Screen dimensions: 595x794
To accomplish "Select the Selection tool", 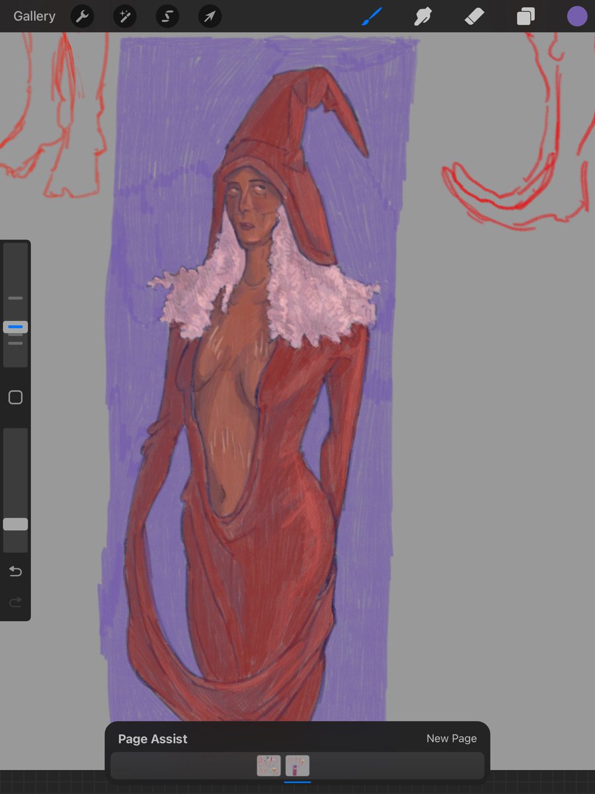I will 167,16.
